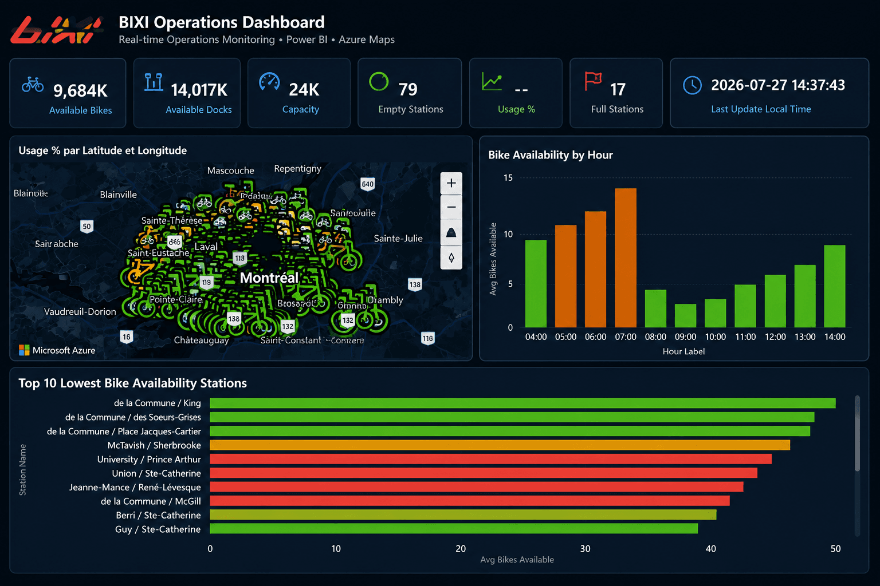The height and width of the screenshot is (586, 880).
Task: Click route 50 shield on map
Action: point(87,226)
